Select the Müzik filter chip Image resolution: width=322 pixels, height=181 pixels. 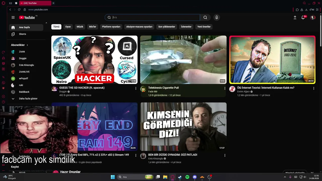pyautogui.click(x=80, y=27)
